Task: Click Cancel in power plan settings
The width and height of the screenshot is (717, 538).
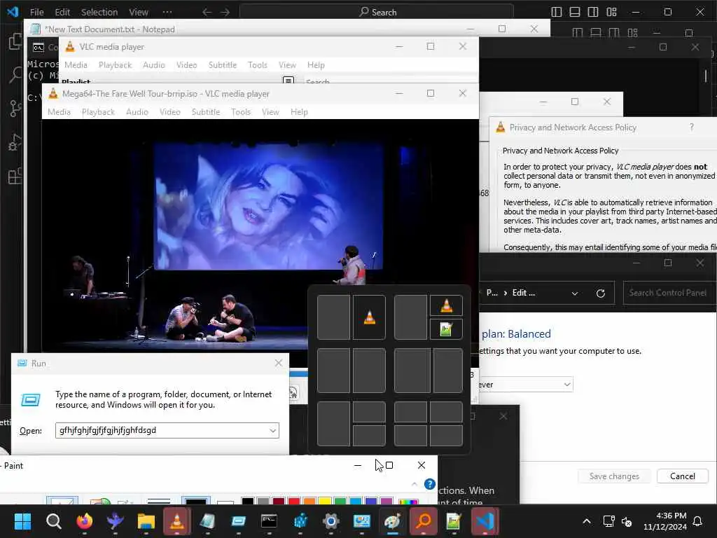Action: pos(682,476)
